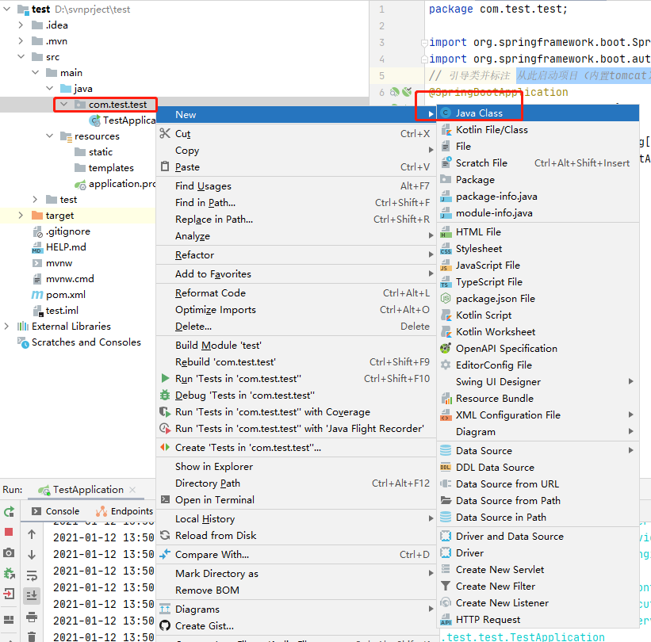Click the camera dump threads icon
This screenshot has height=642, width=651.
pyautogui.click(x=9, y=552)
